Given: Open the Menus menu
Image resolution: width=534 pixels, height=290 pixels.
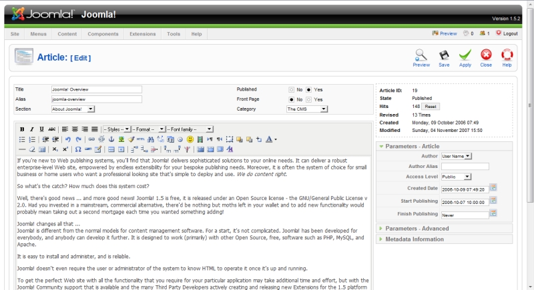Looking at the screenshot, I should click(38, 34).
